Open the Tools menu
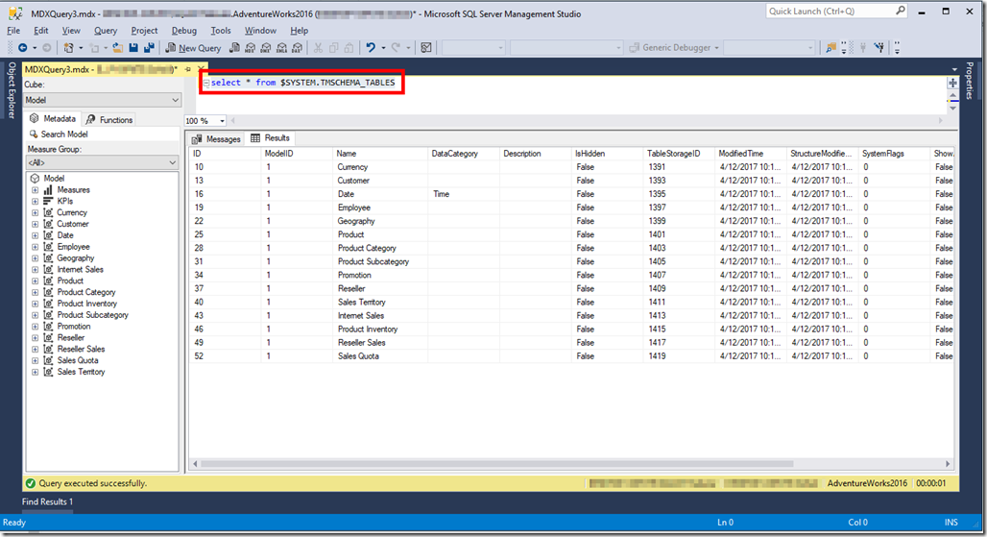This screenshot has width=987, height=537. tap(221, 30)
